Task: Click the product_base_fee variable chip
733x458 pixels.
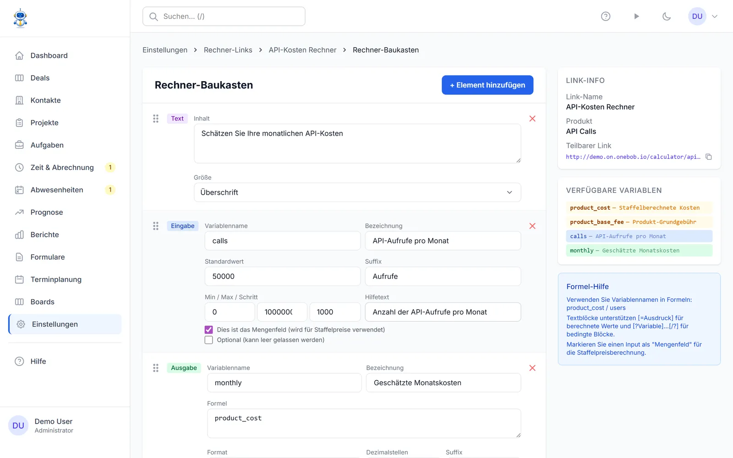Action: [639, 222]
